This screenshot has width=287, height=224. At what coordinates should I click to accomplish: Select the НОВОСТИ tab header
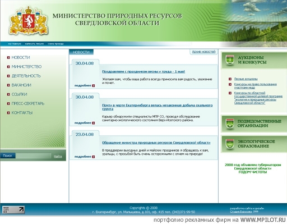click(x=81, y=52)
